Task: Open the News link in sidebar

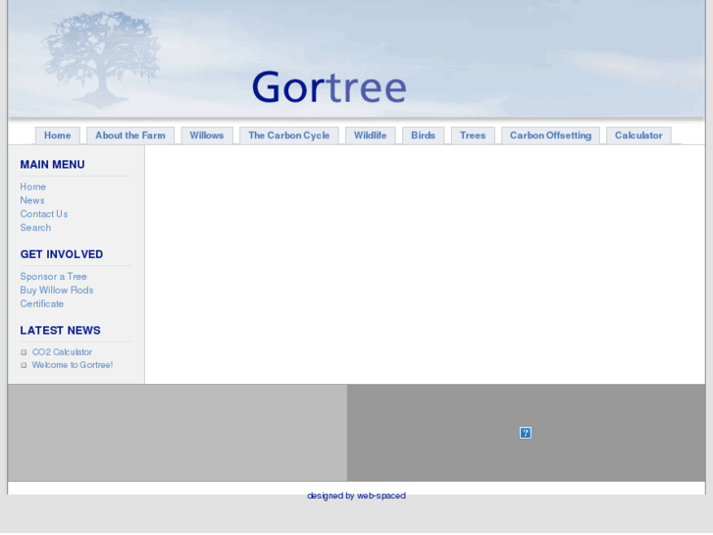Action: coord(32,200)
